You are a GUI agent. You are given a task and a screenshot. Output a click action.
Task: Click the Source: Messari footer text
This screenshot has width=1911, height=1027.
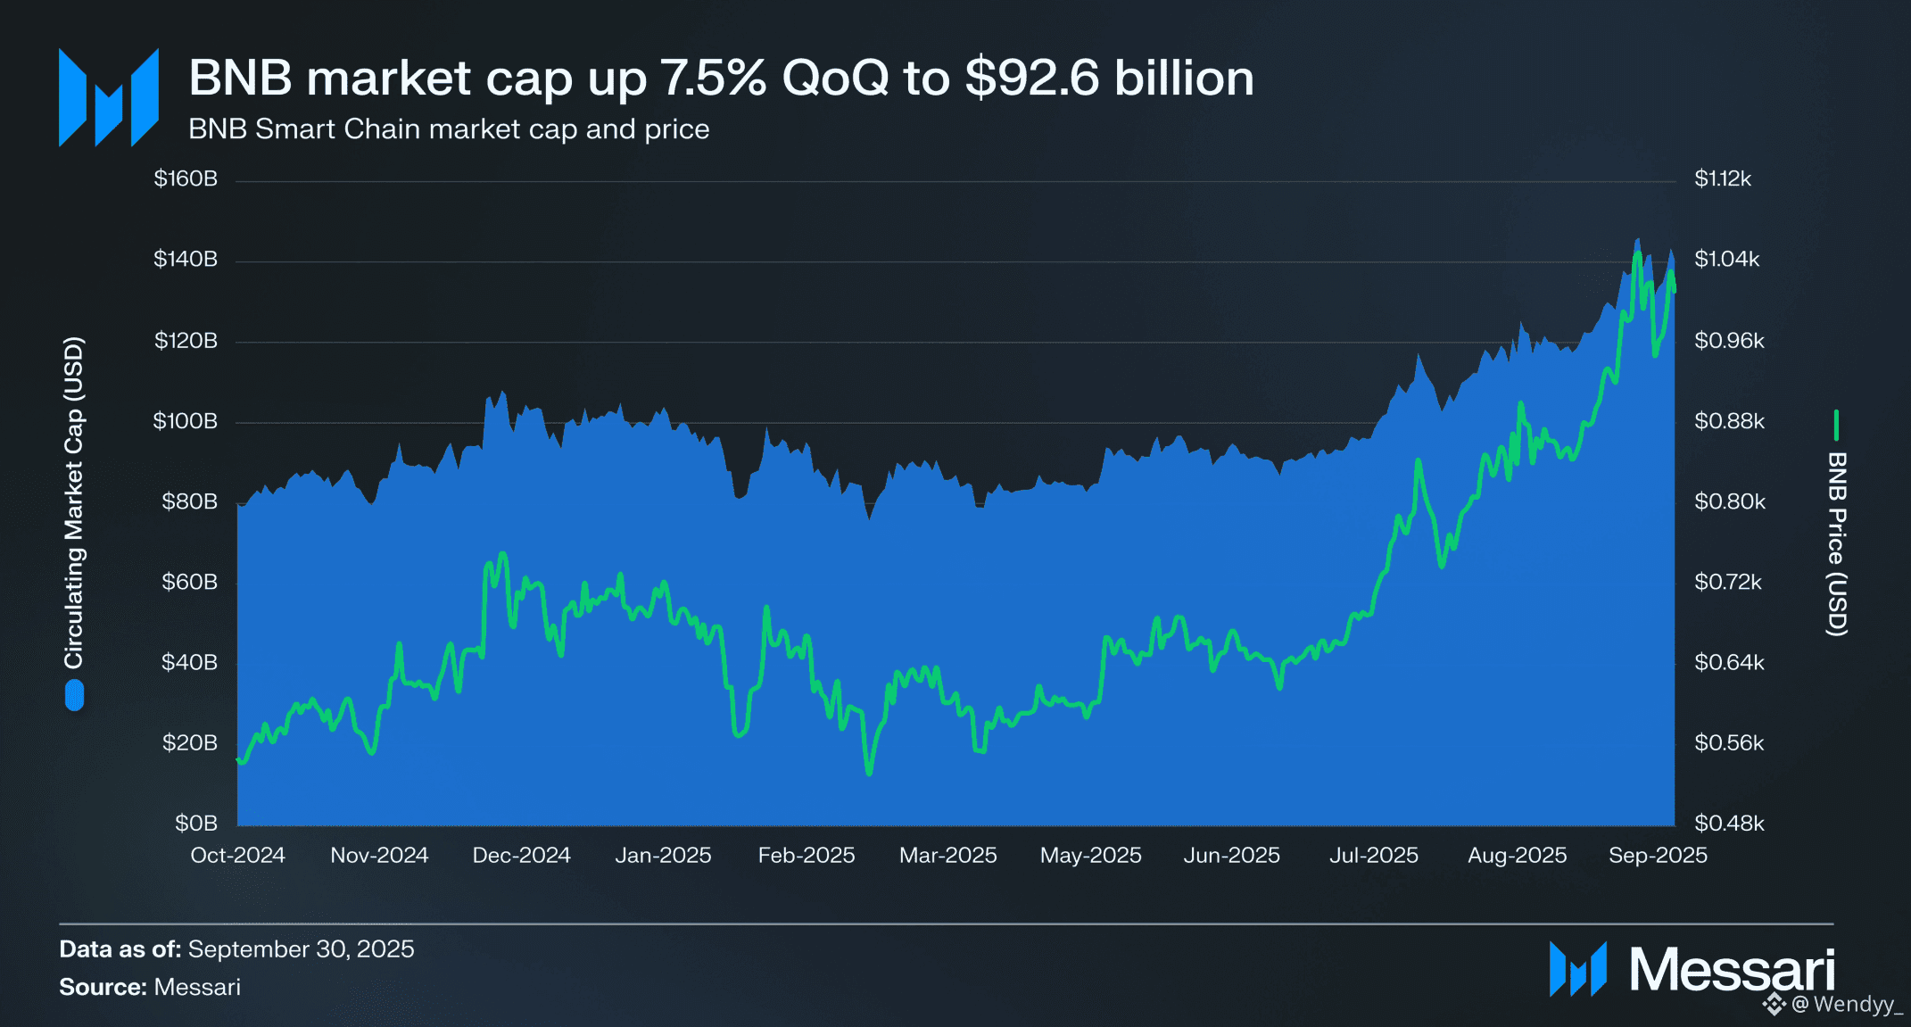pyautogui.click(x=150, y=987)
